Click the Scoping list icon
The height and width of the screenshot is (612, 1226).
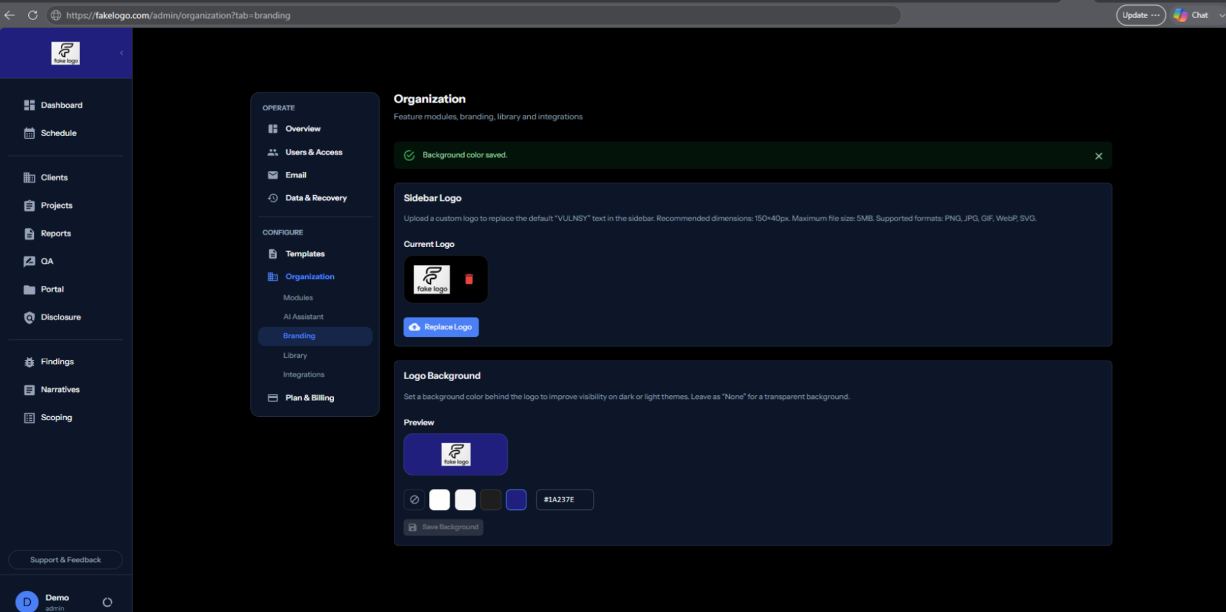click(x=29, y=418)
